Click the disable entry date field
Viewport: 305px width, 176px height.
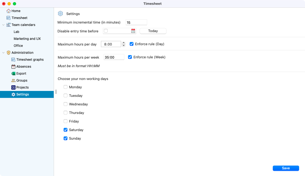click(119, 31)
